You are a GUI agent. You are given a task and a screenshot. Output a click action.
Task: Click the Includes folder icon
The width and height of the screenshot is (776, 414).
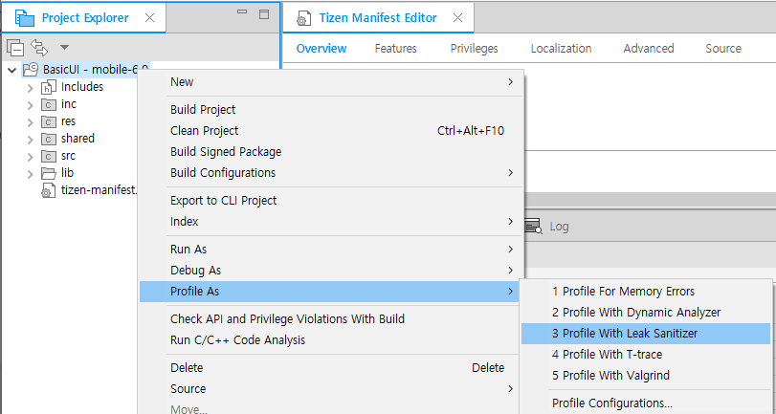(49, 87)
